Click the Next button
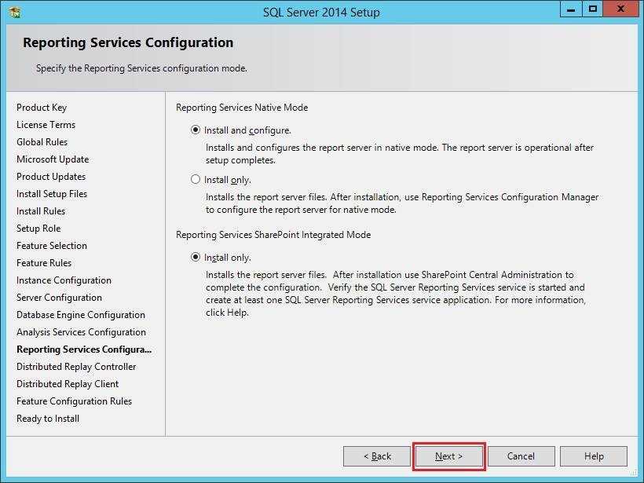 coord(448,456)
